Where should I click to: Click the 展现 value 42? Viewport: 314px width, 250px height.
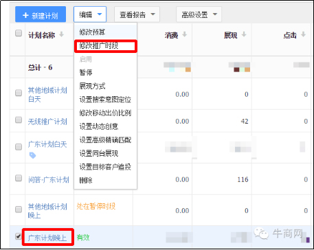[245, 122]
